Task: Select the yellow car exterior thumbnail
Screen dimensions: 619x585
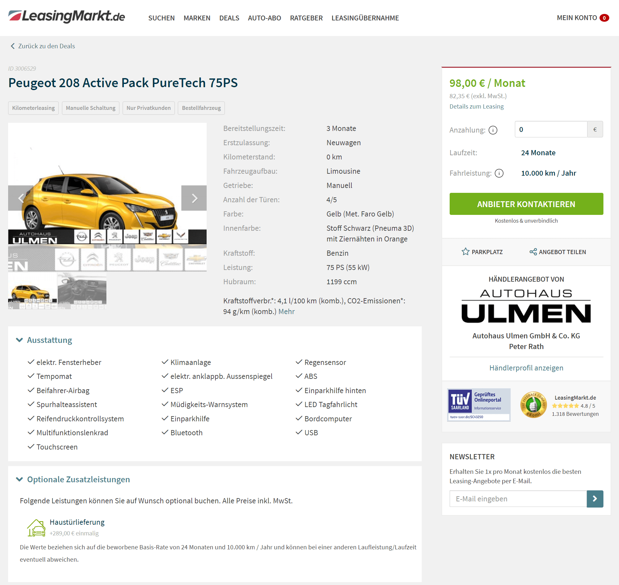Action: (x=32, y=291)
